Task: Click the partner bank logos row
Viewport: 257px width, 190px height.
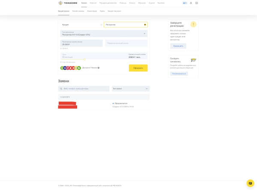Action: click(x=70, y=68)
